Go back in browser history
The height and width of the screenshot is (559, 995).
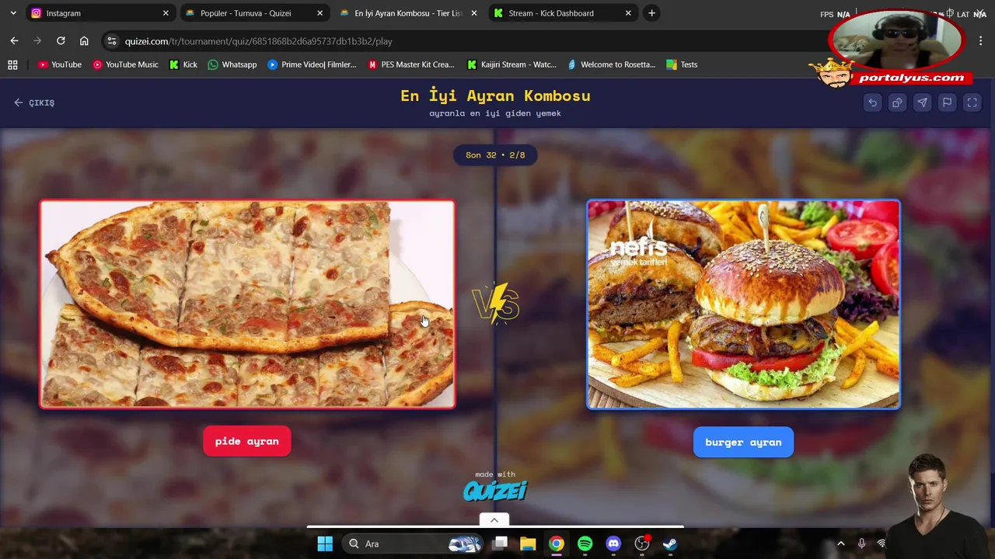[14, 41]
